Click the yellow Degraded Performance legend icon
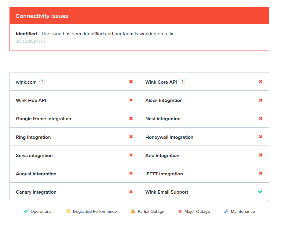Image resolution: width=281 pixels, height=232 pixels. tap(68, 212)
